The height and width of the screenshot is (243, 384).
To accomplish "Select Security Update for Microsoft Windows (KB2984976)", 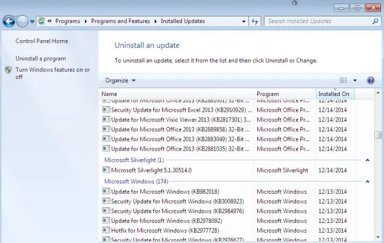I will click(178, 211).
